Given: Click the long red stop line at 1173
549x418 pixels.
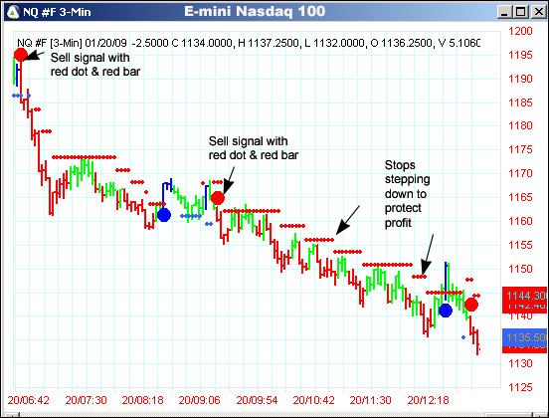Looking at the screenshot, I should click(84, 157).
